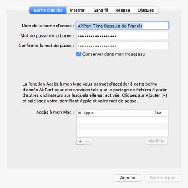The image size is (188, 188).
Task: Select the Borne d'accès tab
Action: click(x=48, y=10)
